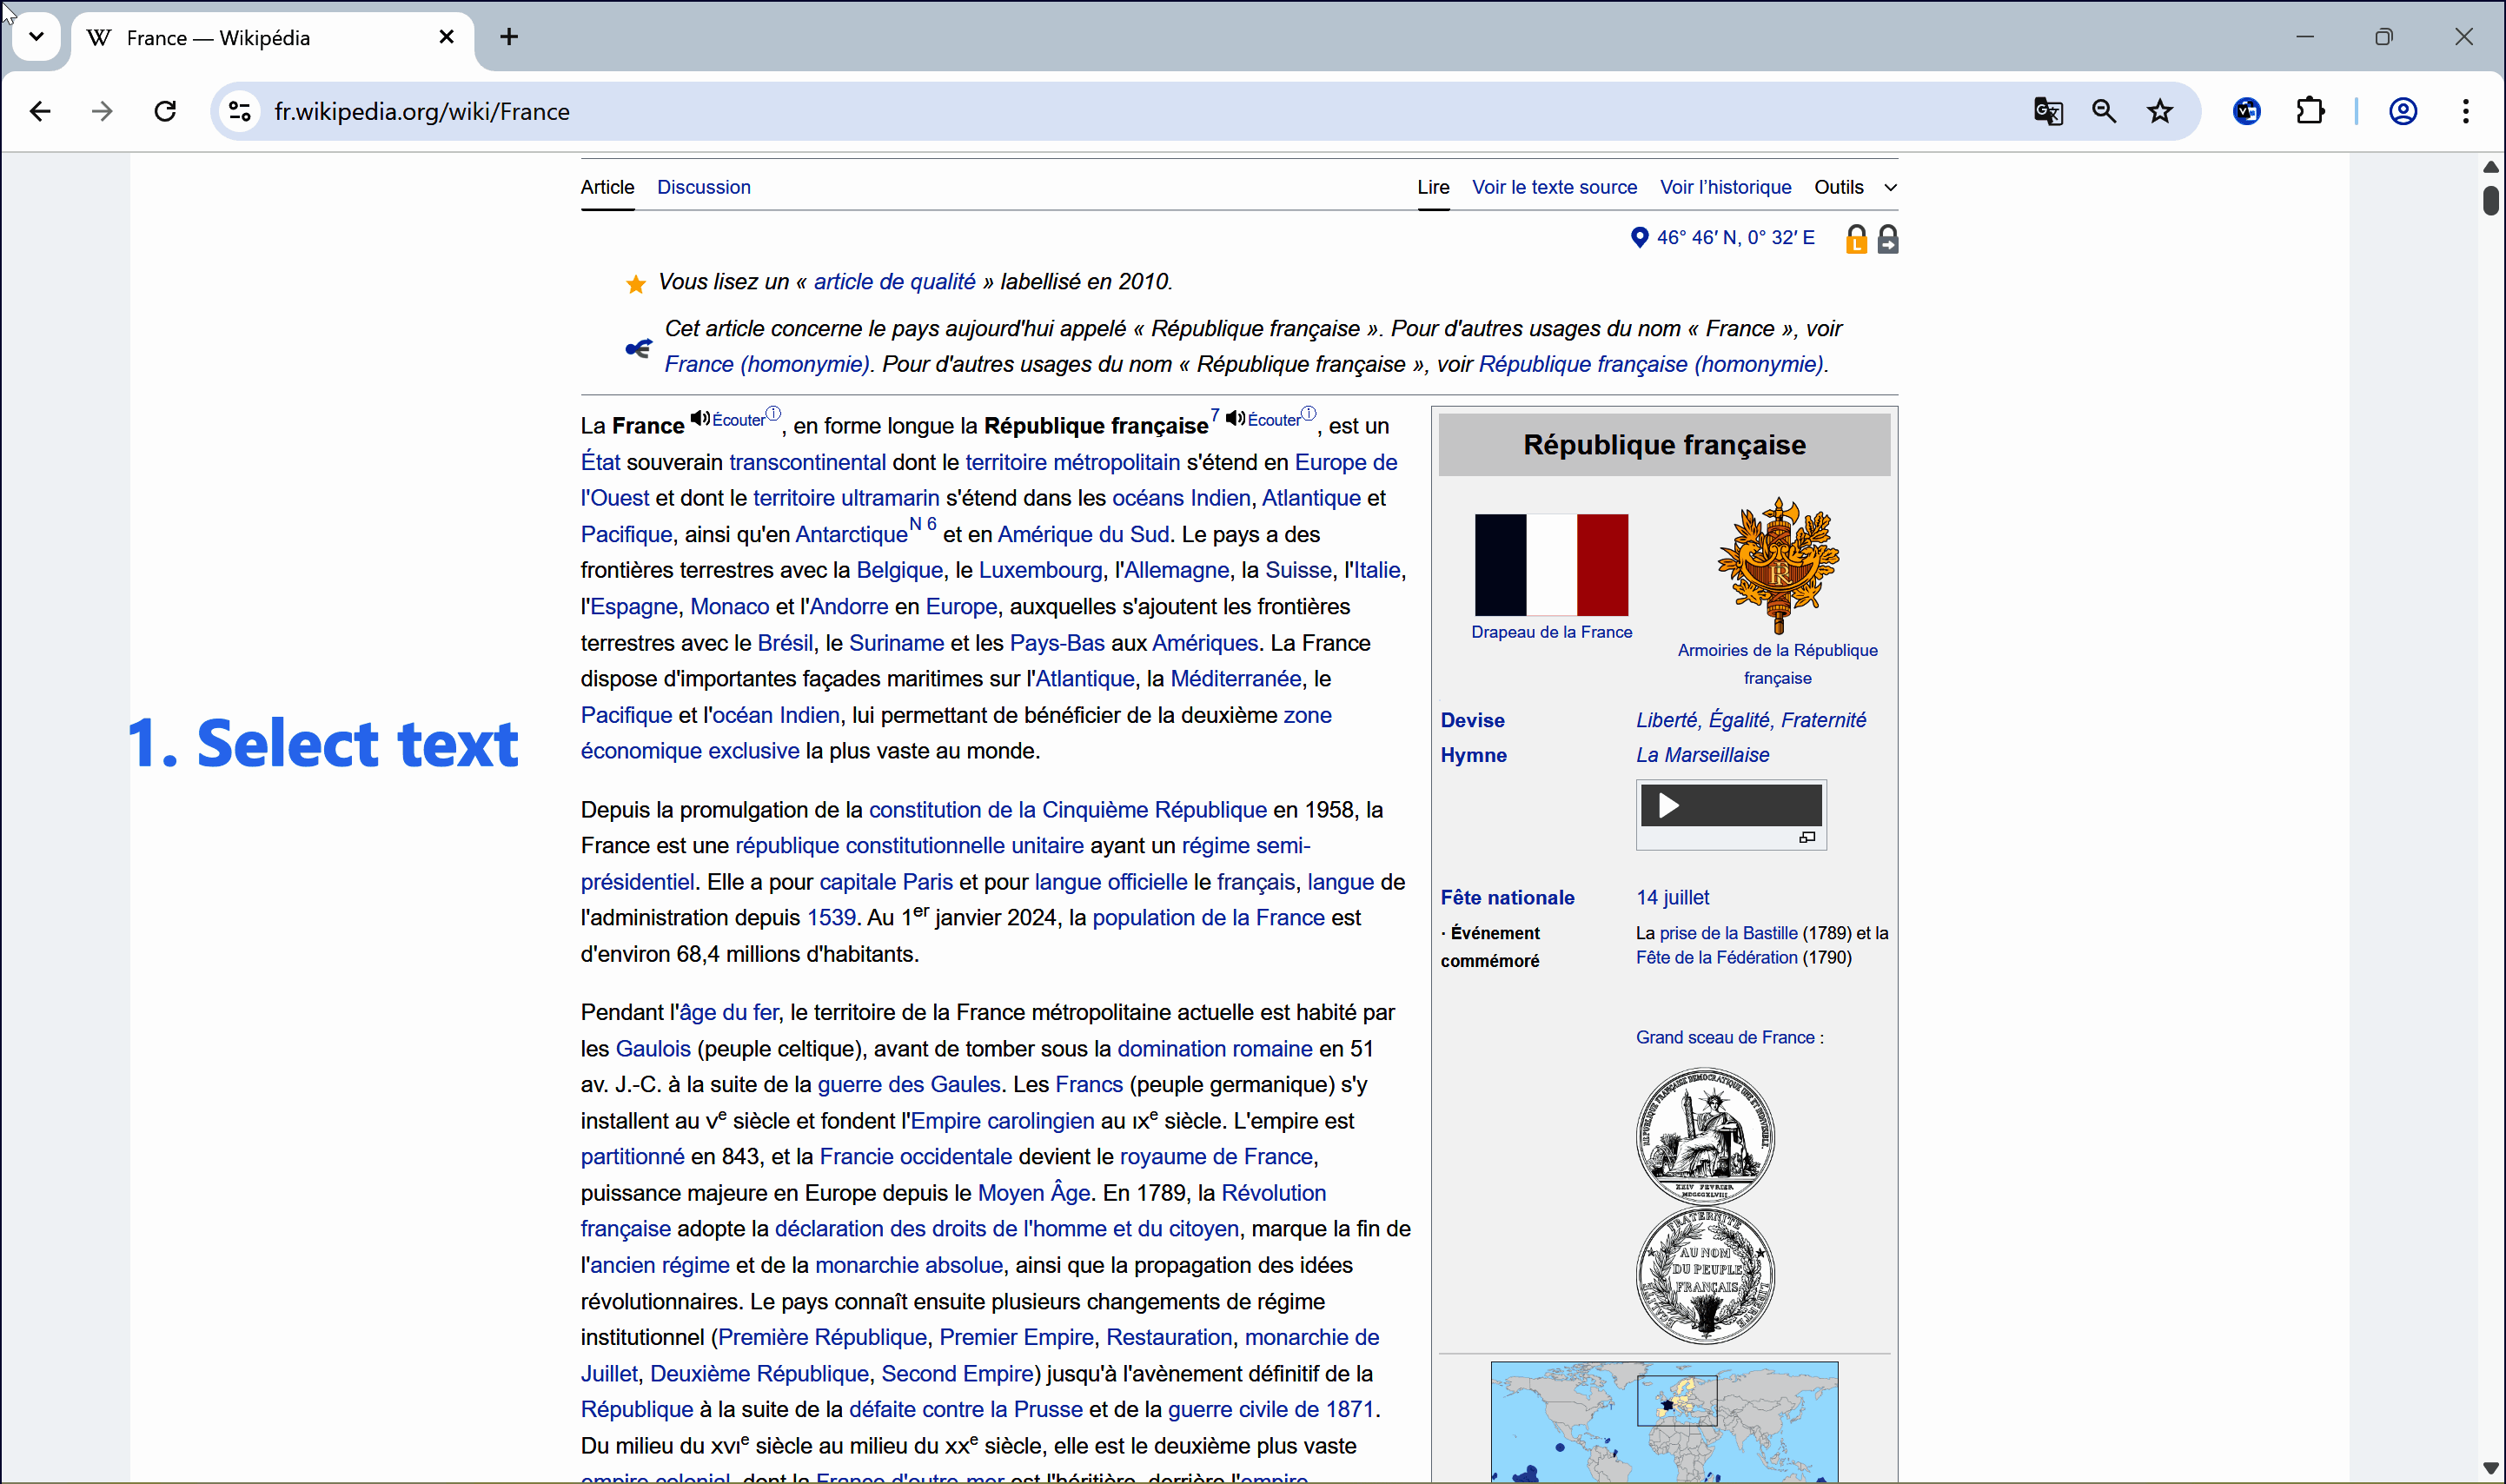Switch to the Discussion tab
2506x1484 pixels.
[703, 187]
